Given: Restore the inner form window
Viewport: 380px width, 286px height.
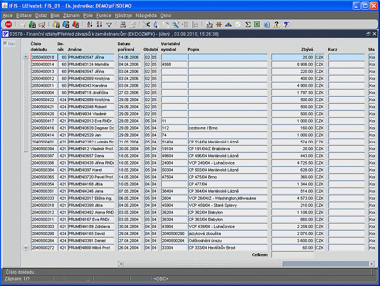Looking at the screenshot, I should click(x=369, y=34).
